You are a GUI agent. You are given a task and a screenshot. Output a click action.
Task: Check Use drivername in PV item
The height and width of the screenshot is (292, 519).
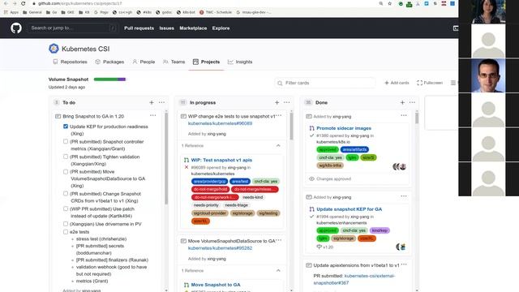(x=66, y=224)
